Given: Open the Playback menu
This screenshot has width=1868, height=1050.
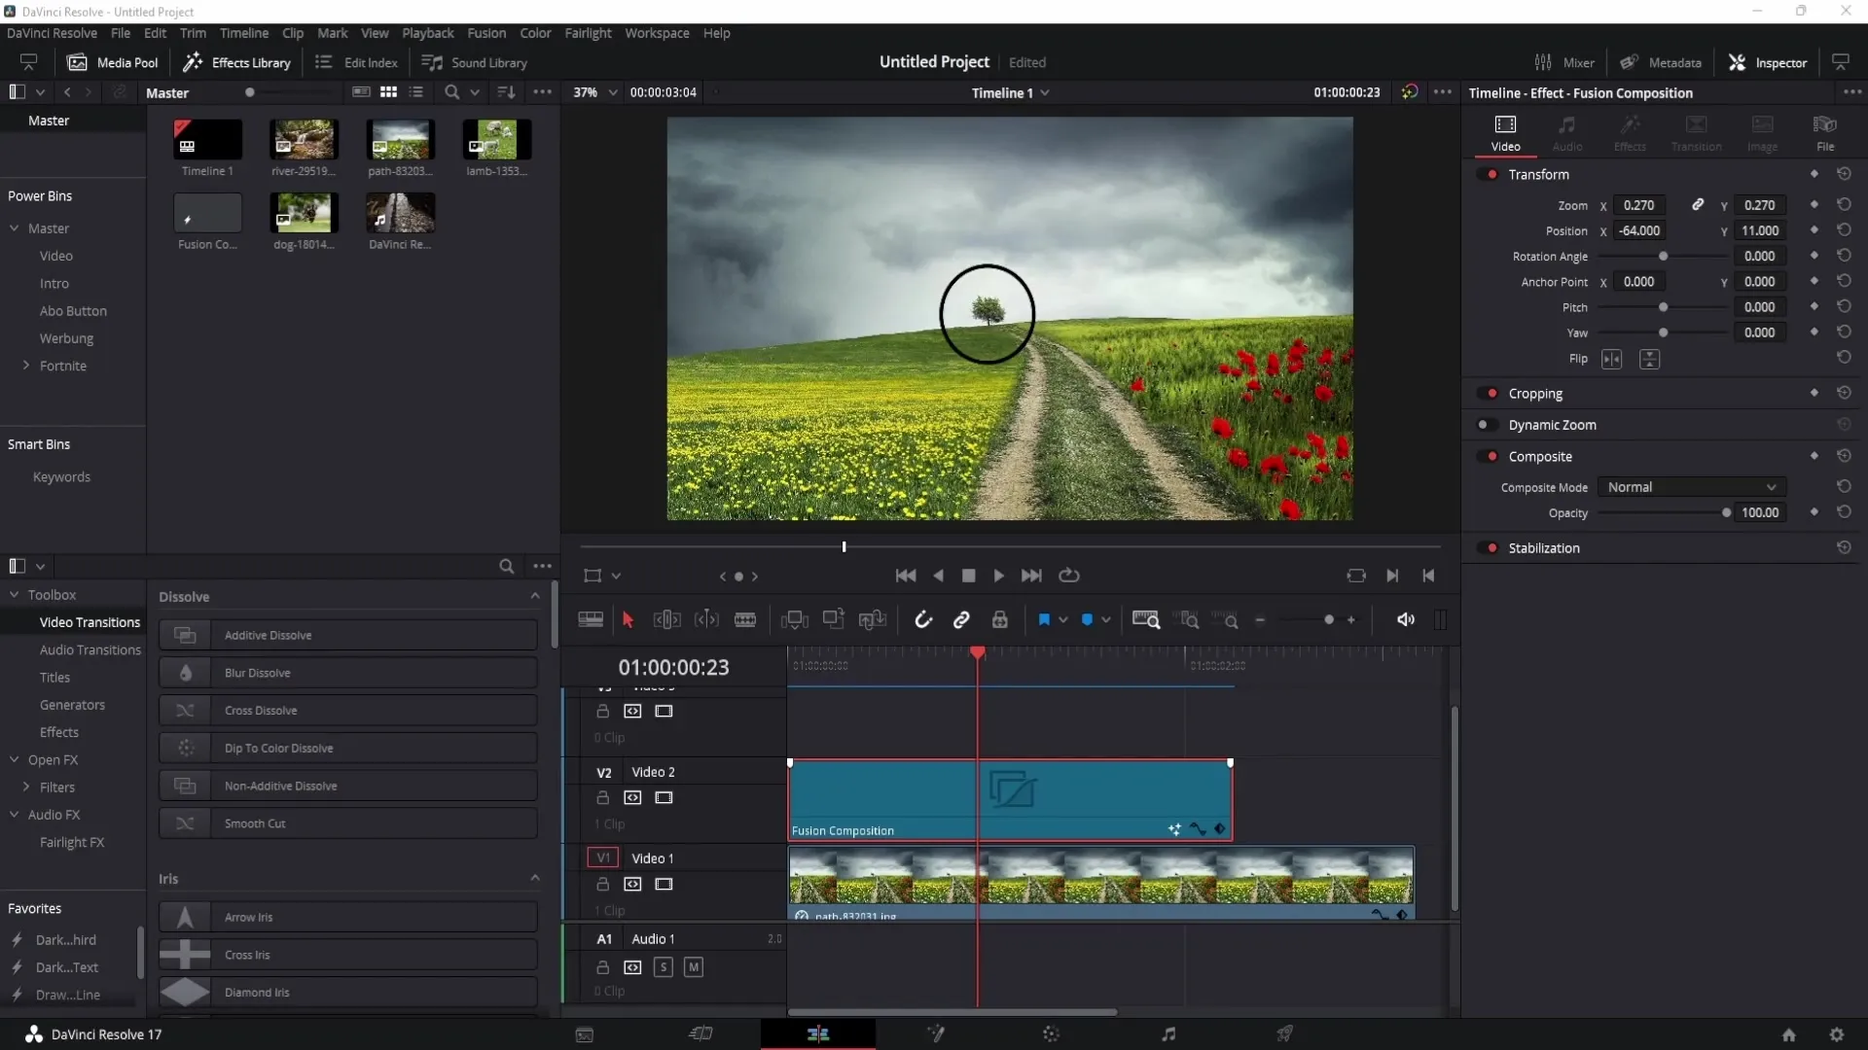Looking at the screenshot, I should point(427,32).
